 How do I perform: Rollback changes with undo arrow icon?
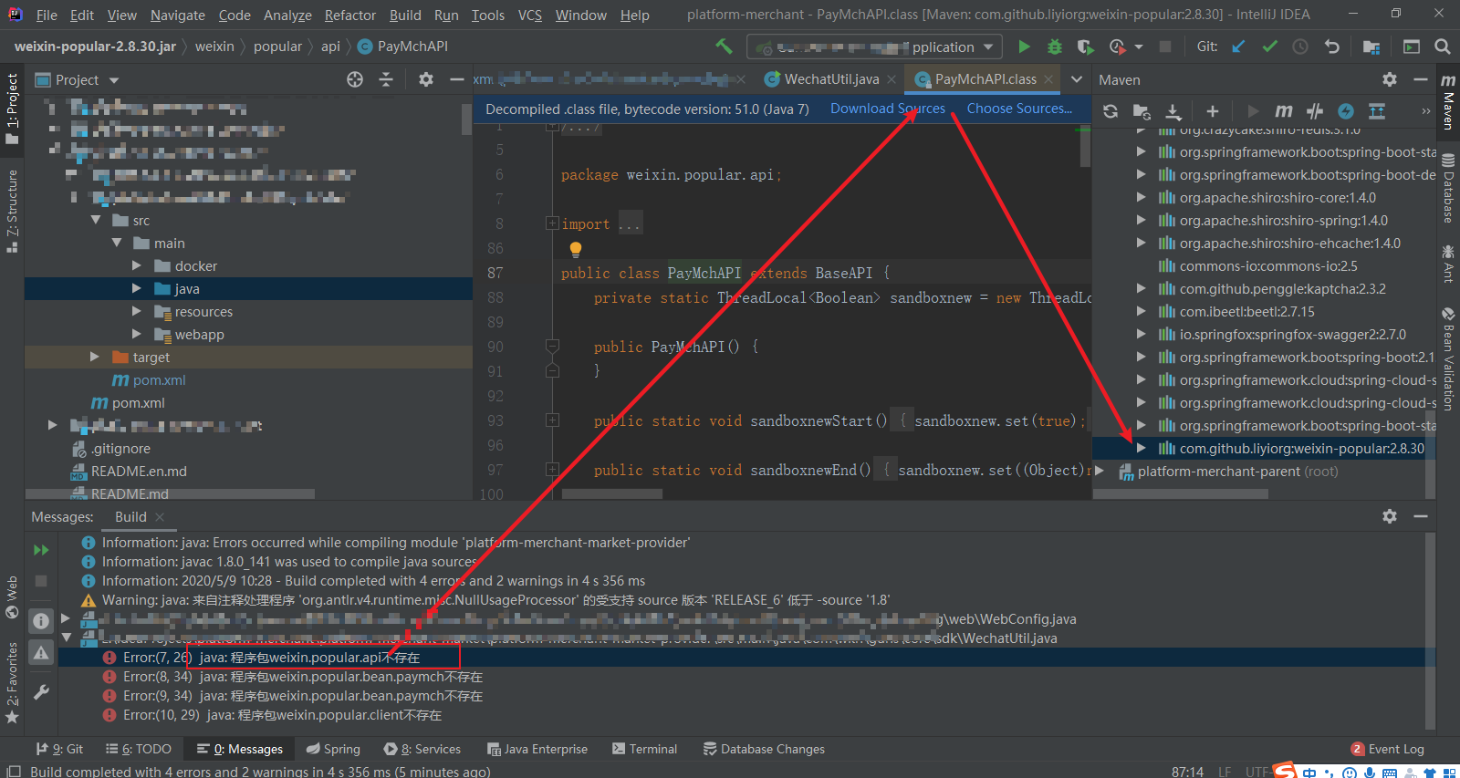click(1332, 47)
